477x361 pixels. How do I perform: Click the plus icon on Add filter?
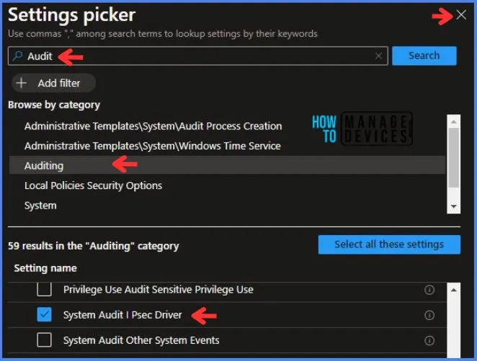coord(22,83)
